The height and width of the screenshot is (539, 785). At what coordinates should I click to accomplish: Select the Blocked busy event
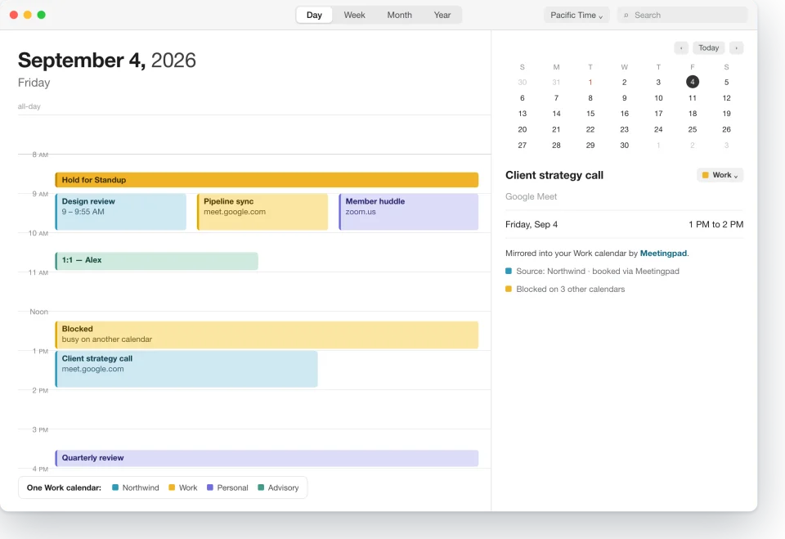click(267, 335)
